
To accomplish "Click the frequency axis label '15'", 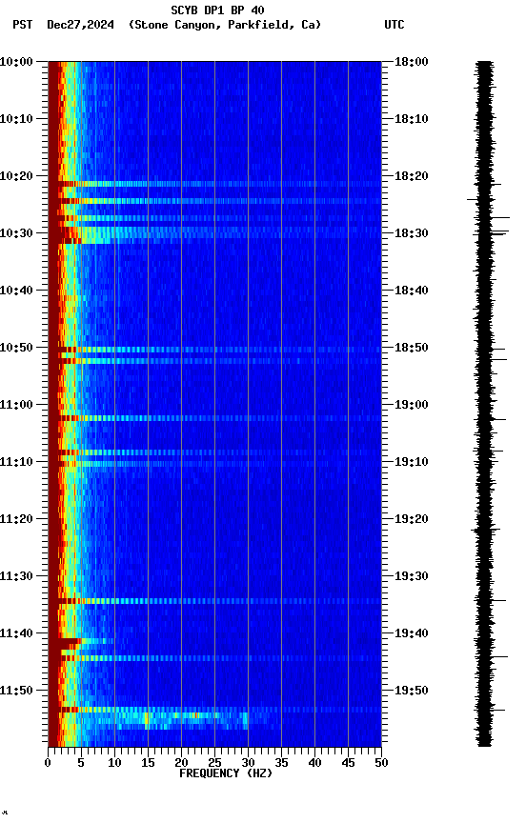I will click(x=148, y=763).
